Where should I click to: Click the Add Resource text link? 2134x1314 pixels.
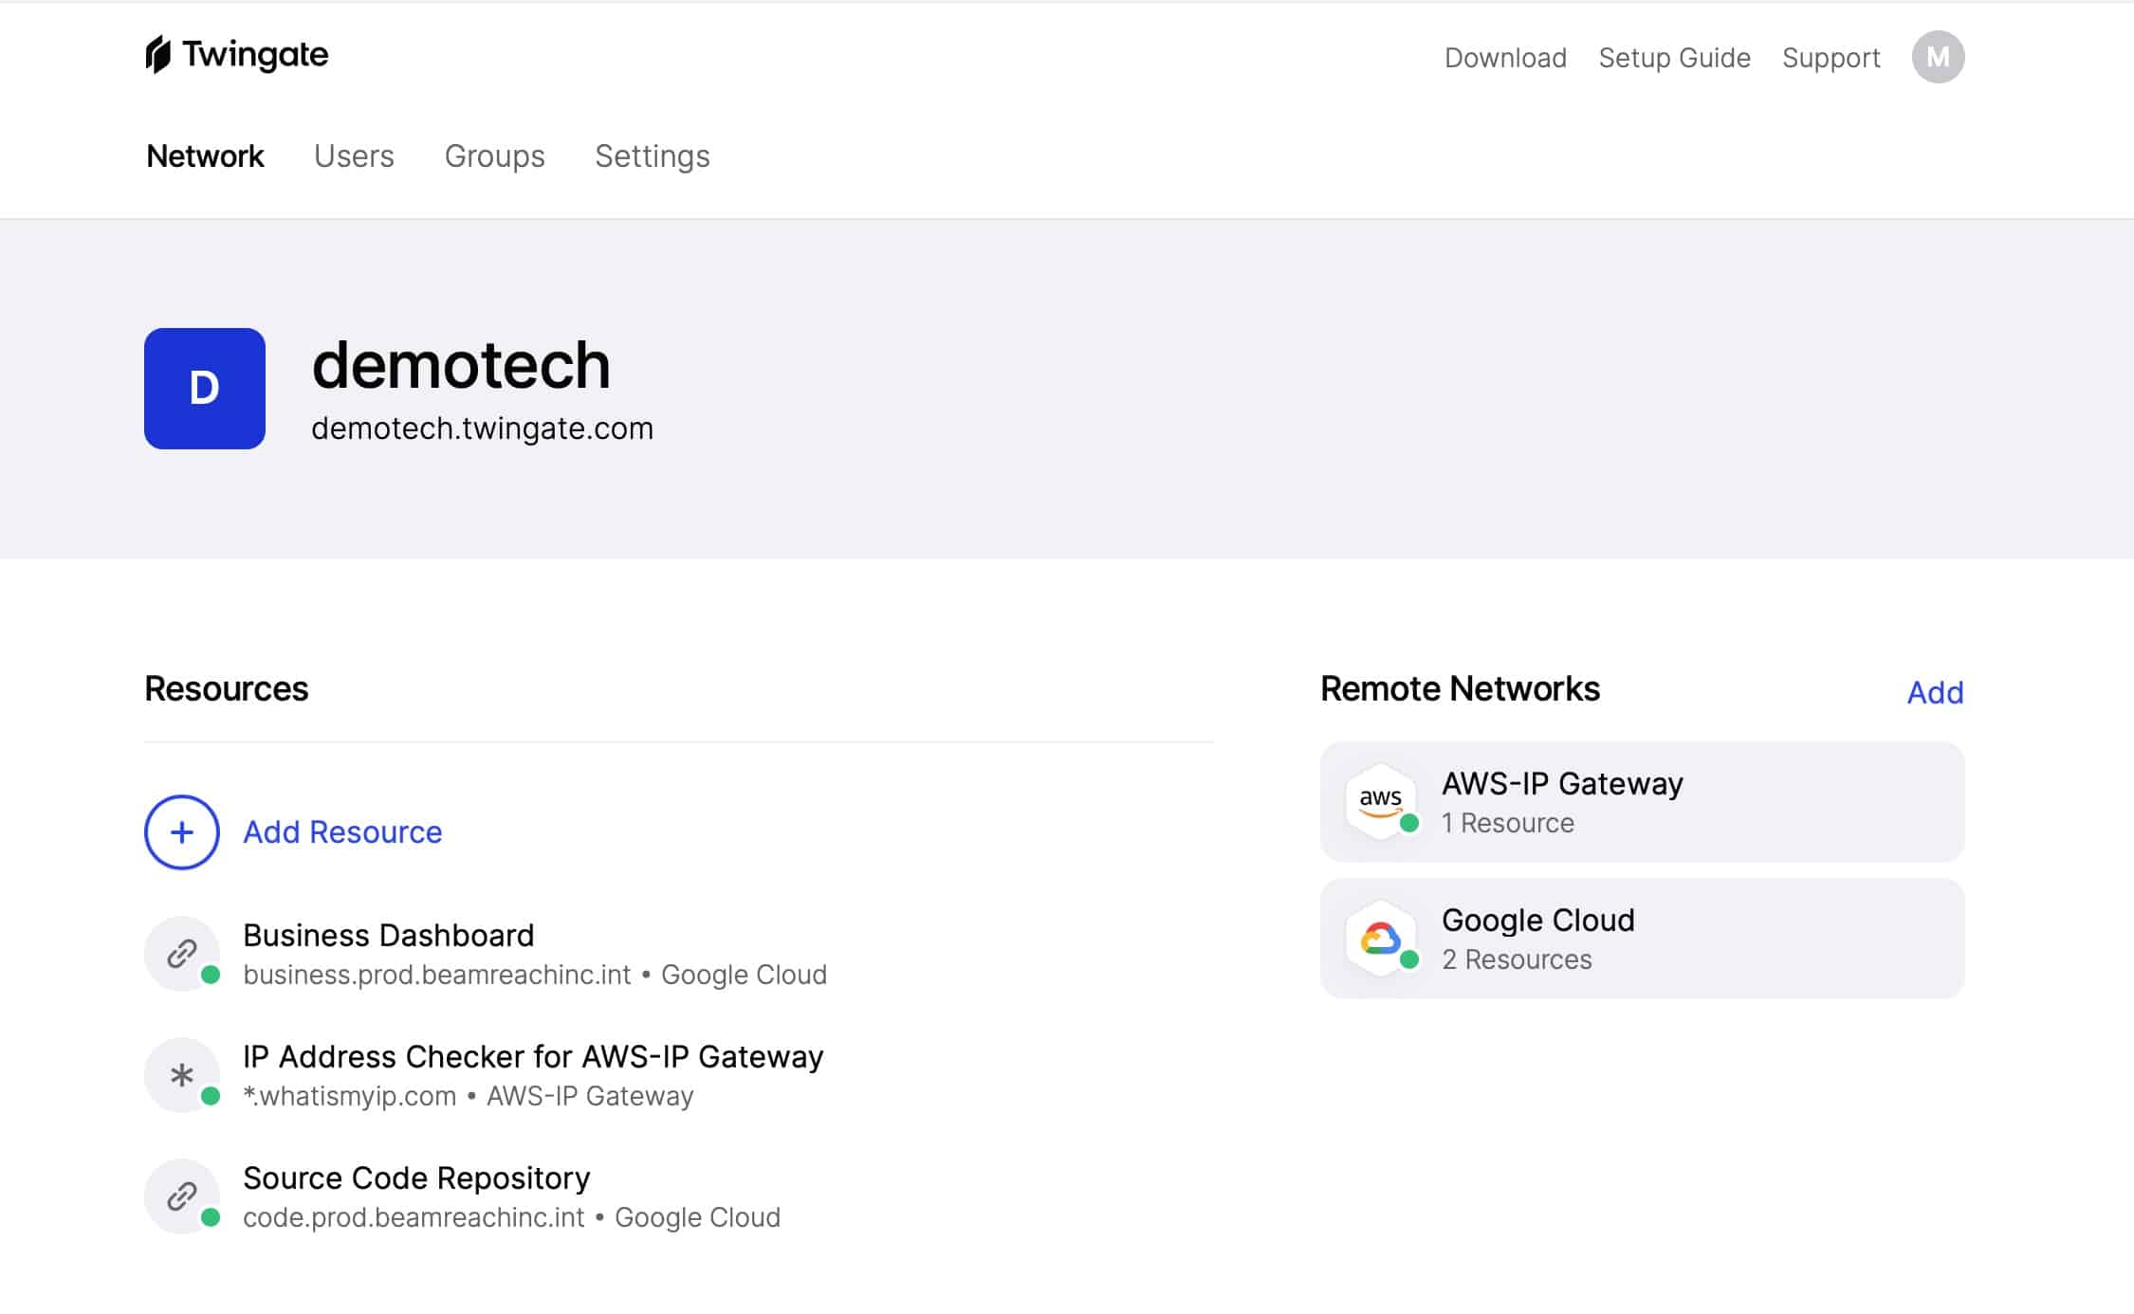tap(342, 831)
